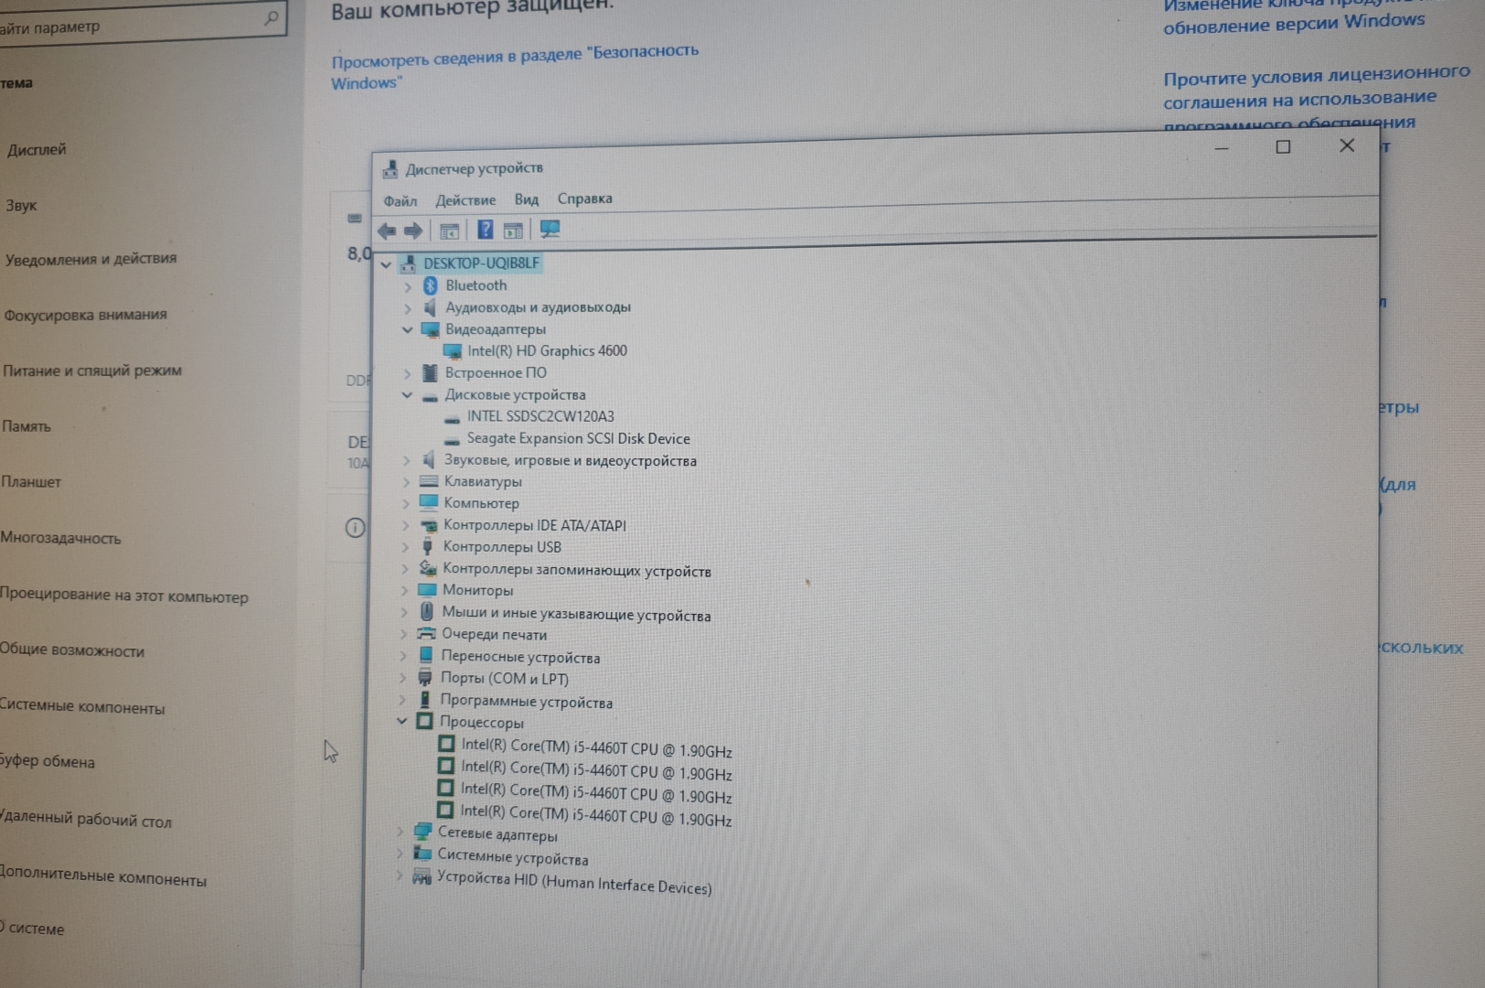This screenshot has width=1485, height=988.
Task: Select the Мыши и иные указывающие устройства icon
Action: [x=427, y=612]
